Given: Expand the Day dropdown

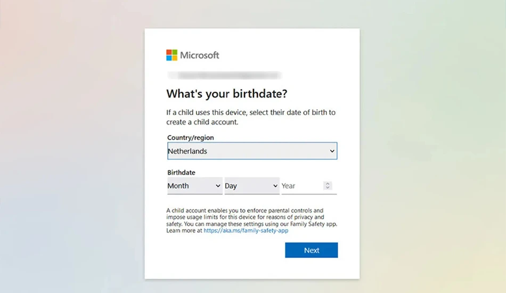Looking at the screenshot, I should [252, 186].
